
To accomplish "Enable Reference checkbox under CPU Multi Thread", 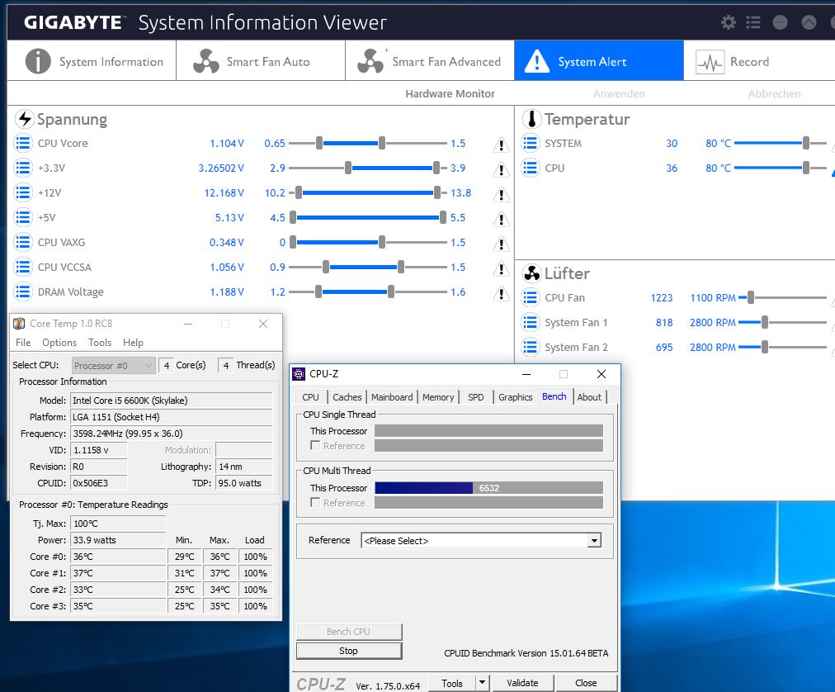I will click(315, 503).
